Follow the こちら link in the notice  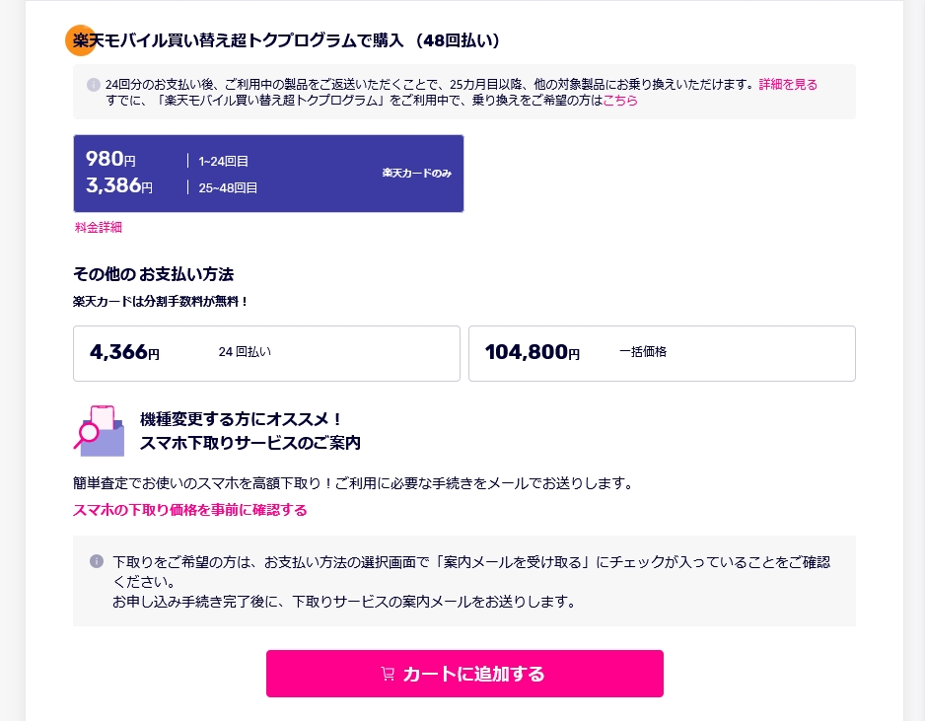tap(620, 101)
